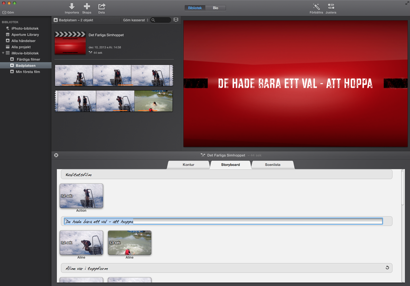Click the Importera download arrow icon
The image size is (410, 286).
[x=72, y=6]
